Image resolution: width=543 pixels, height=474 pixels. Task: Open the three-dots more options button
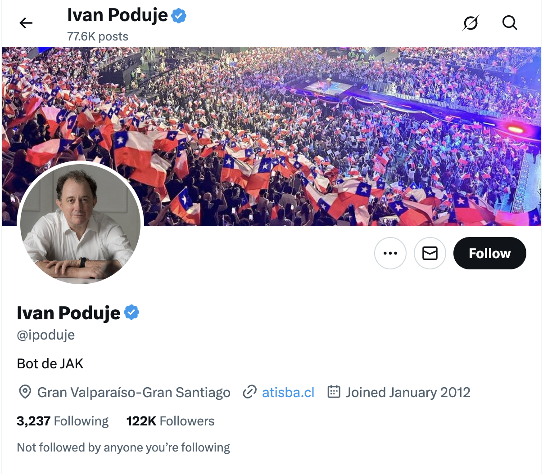[x=390, y=253]
